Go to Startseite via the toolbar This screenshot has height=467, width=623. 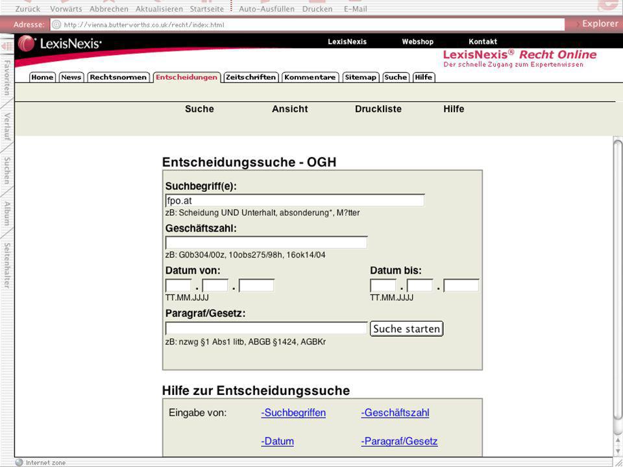click(x=206, y=8)
